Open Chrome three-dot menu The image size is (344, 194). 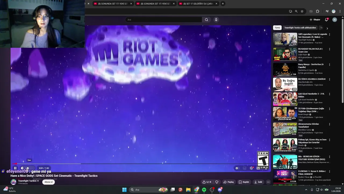(x=340, y=11)
